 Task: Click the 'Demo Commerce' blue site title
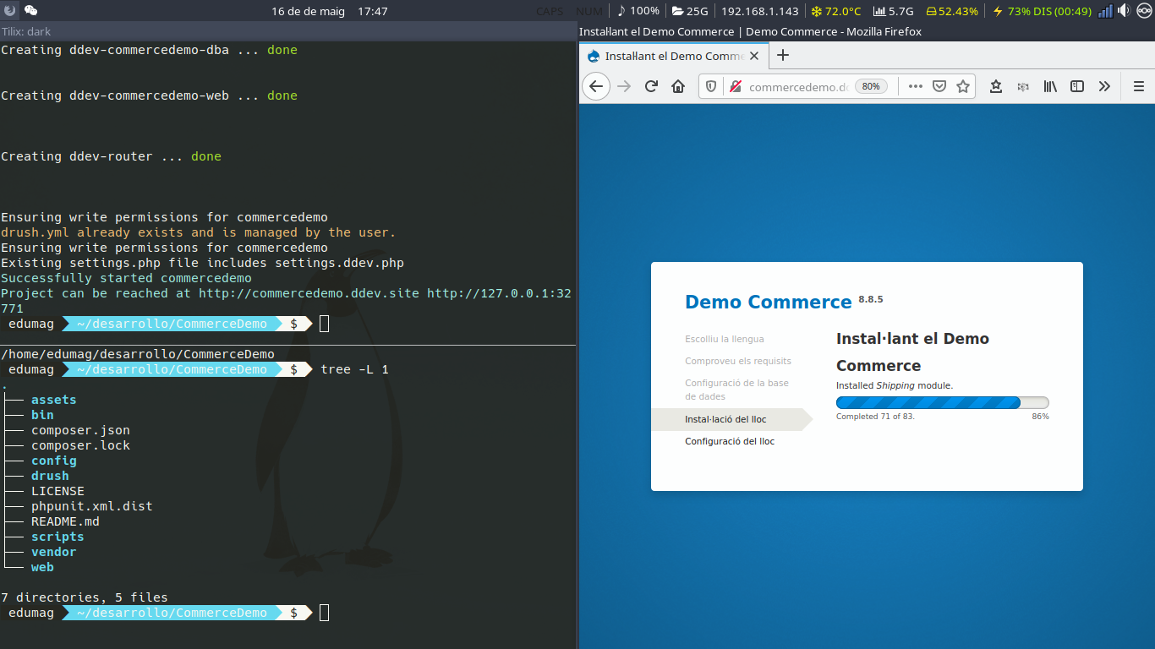[x=769, y=303]
